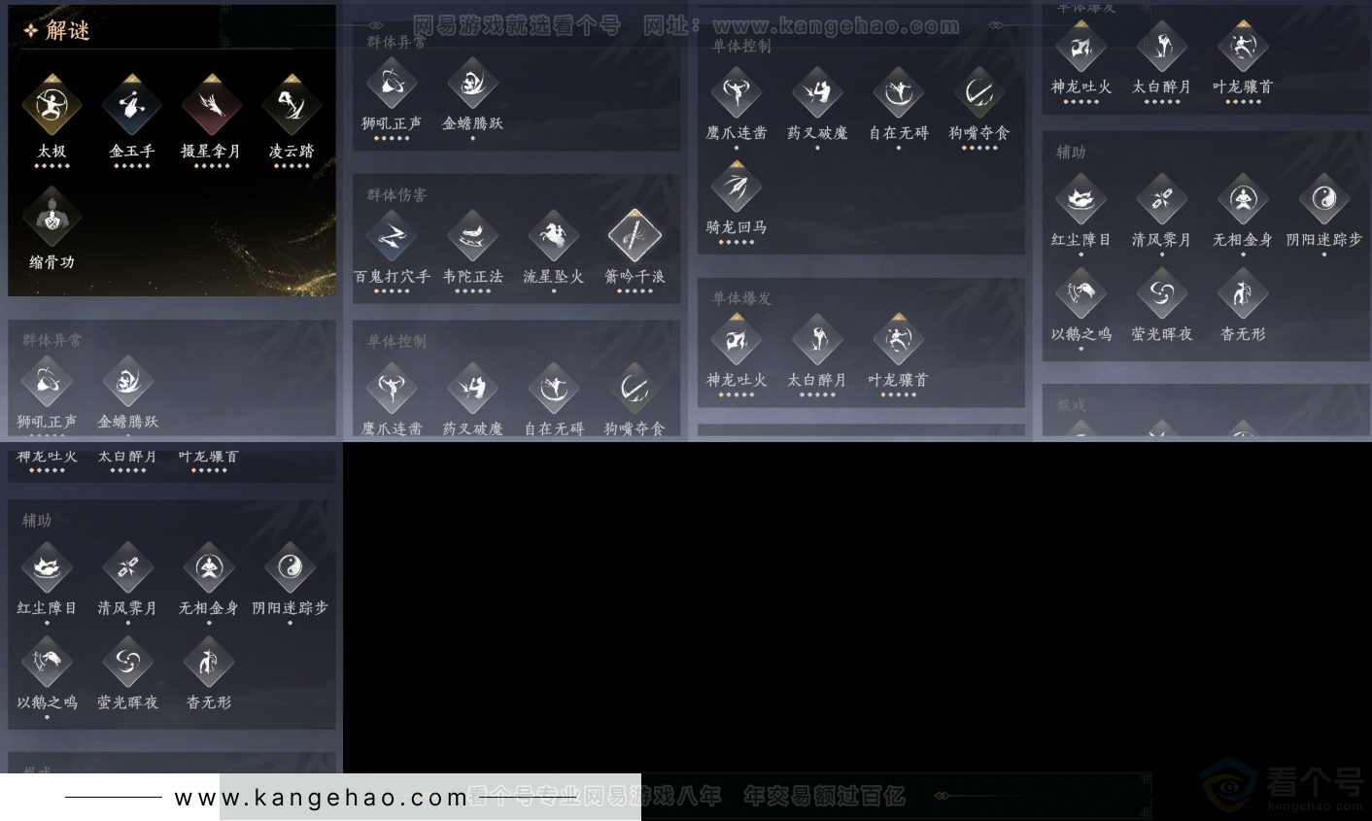Viewport: 1372px width, 821px height.
Task: Choose the 流星坠火 skill icon
Action: click(554, 236)
